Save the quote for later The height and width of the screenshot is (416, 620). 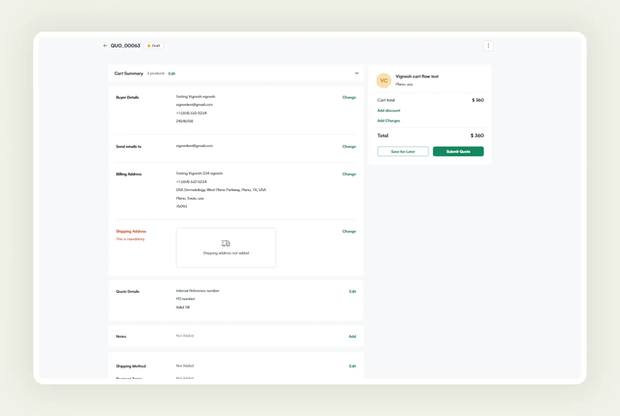coord(402,151)
